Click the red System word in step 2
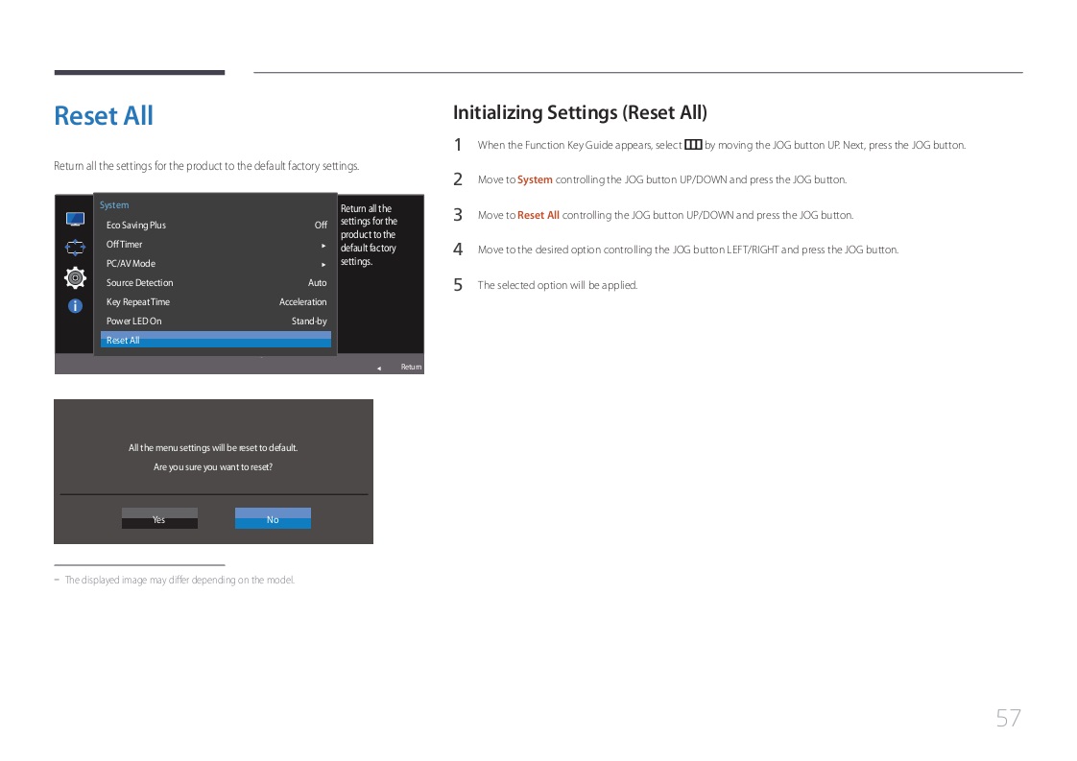The width and height of the screenshot is (1077, 761). (535, 180)
